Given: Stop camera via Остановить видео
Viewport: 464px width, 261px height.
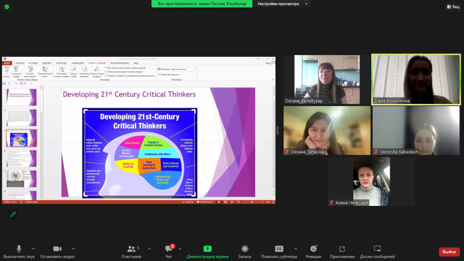Looking at the screenshot, I should tap(57, 252).
